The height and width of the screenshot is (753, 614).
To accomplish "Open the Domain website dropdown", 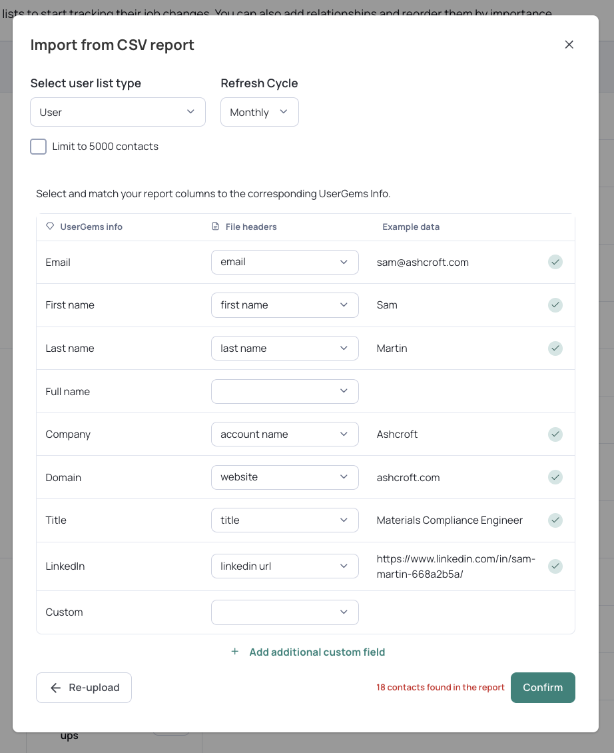I will pyautogui.click(x=284, y=477).
